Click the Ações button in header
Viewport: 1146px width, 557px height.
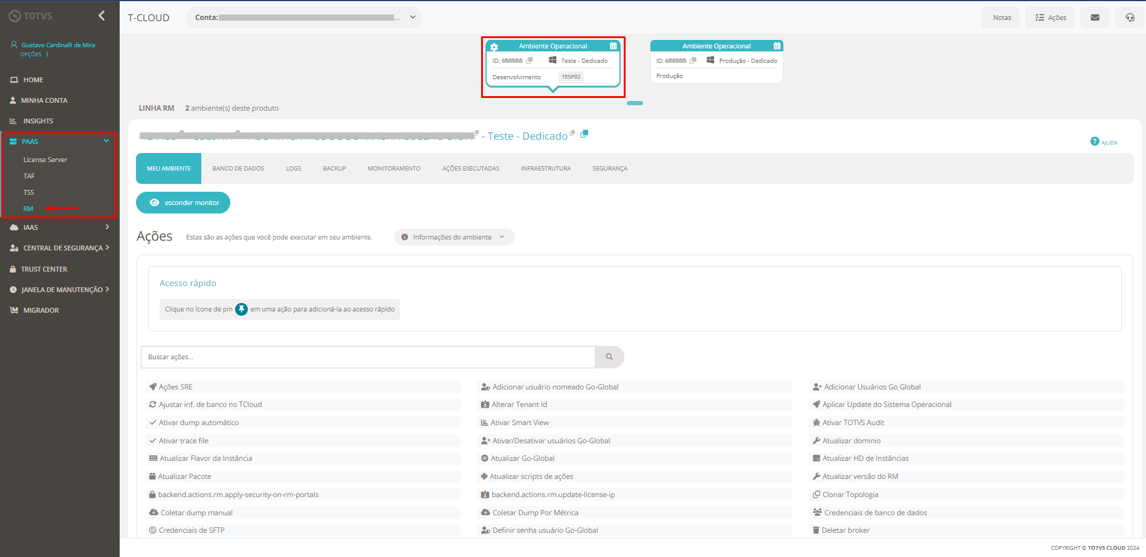1050,18
